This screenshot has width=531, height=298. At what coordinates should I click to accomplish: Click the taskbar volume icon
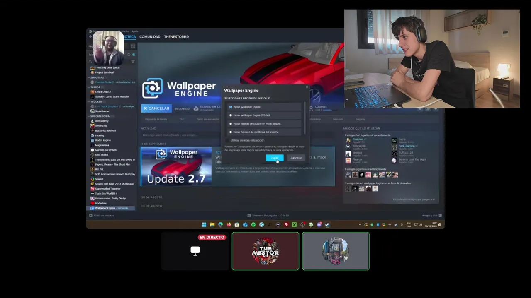point(420,225)
